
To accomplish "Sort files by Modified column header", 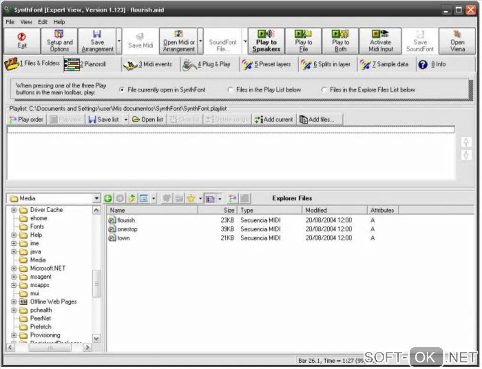I will point(335,210).
